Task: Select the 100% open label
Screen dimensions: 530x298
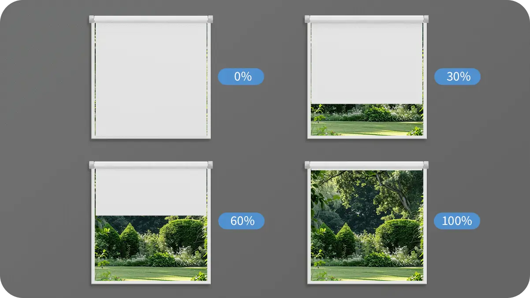Action: 457,221
